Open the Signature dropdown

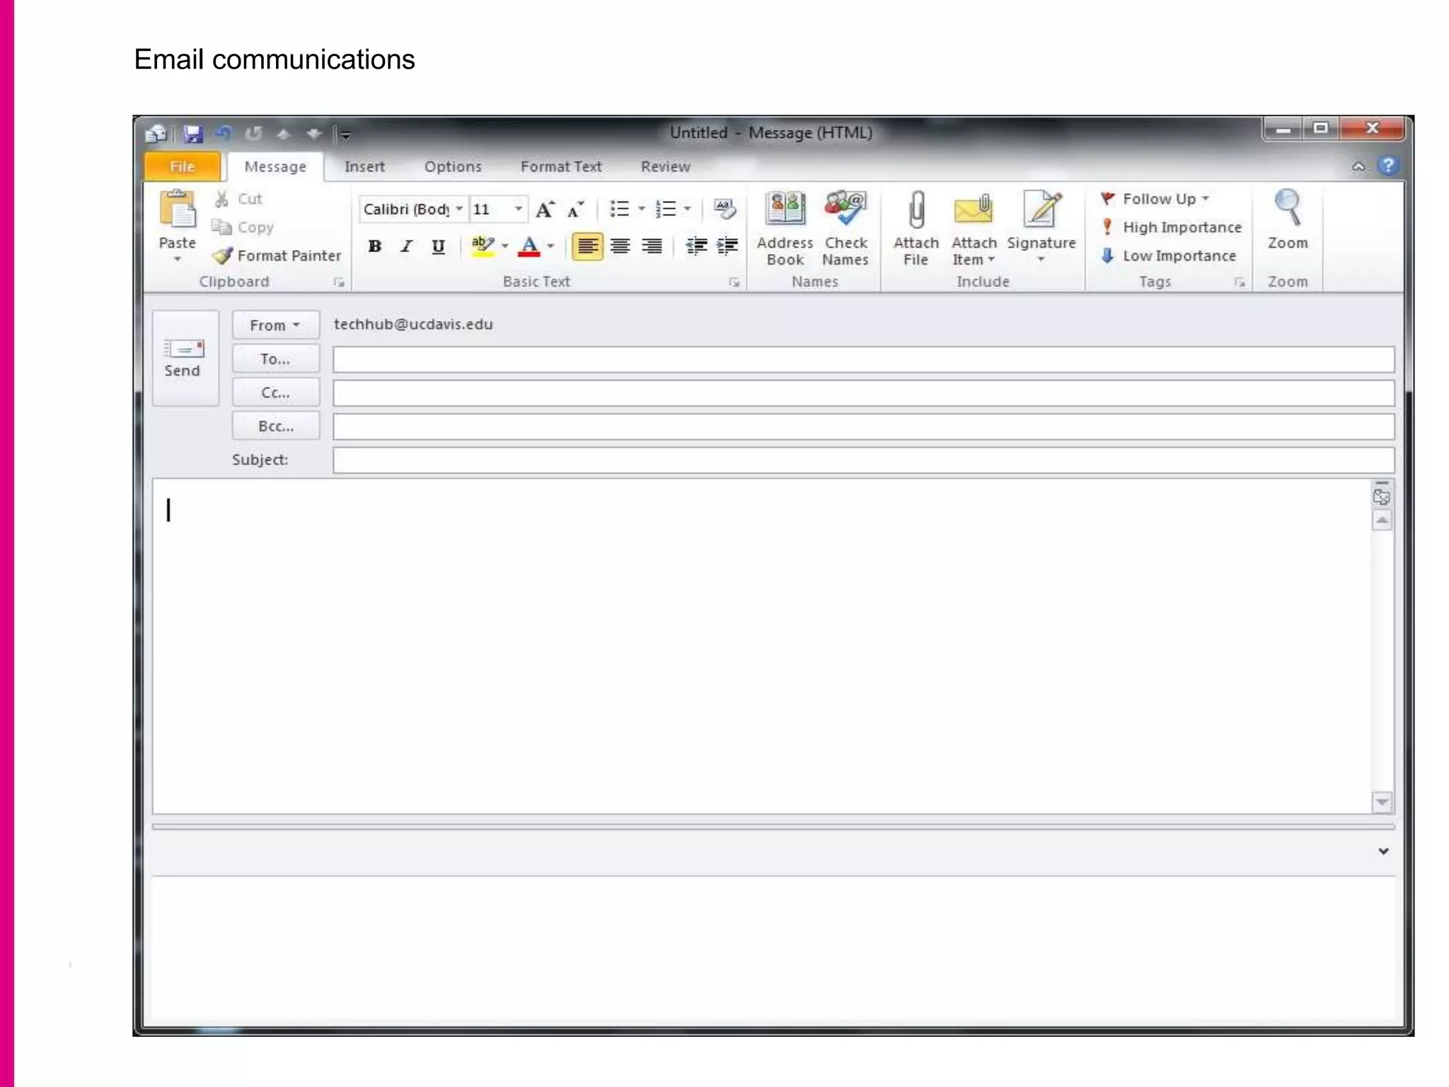1041,259
